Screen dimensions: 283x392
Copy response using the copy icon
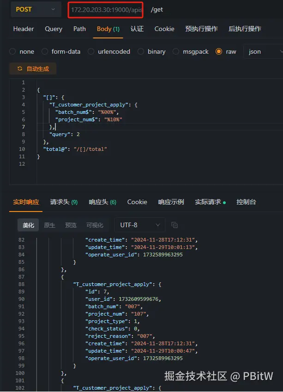[175, 225]
